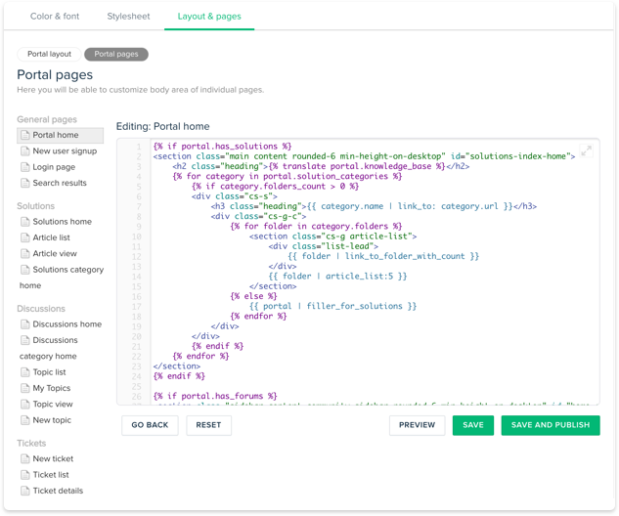Click the 'article_list:5' code line
Viewport: 619px width, 516px height.
pos(337,277)
